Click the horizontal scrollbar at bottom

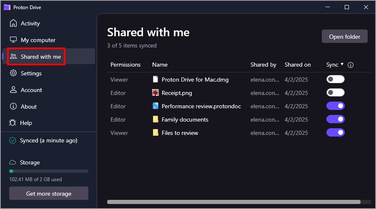[x=234, y=202]
